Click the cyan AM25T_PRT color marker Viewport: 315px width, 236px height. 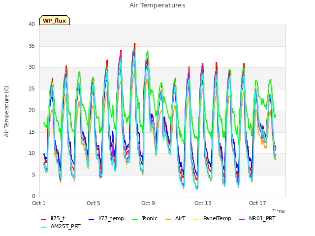coord(44,227)
